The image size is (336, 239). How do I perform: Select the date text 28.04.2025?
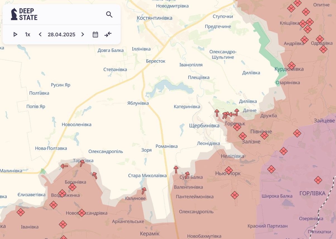coord(61,34)
